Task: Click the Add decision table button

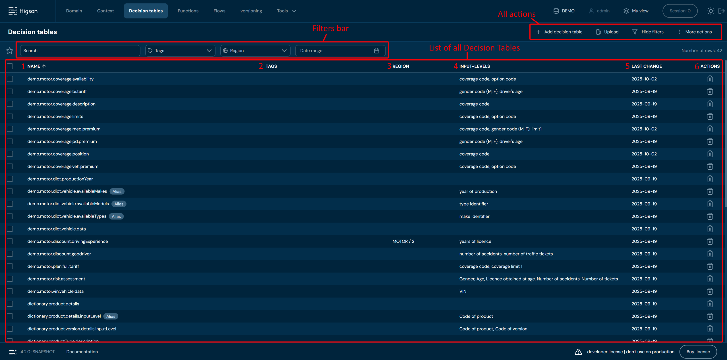Action: [559, 32]
